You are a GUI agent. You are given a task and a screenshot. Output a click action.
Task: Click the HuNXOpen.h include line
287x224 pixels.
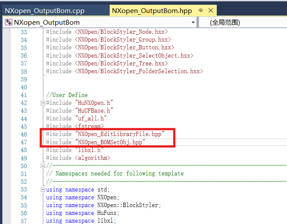coord(79,103)
